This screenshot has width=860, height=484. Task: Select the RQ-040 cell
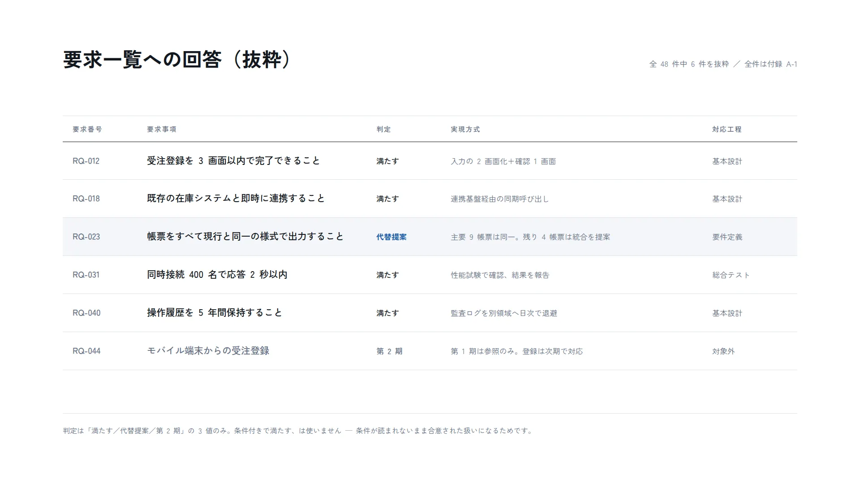(x=86, y=313)
